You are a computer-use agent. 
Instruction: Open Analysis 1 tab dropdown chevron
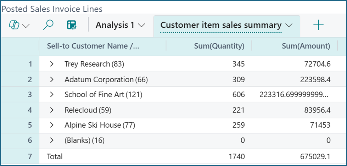(x=141, y=26)
